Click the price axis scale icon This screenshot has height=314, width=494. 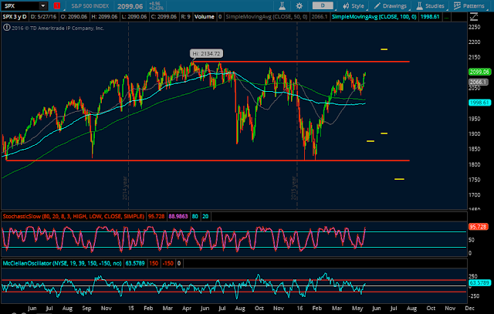tap(473, 17)
